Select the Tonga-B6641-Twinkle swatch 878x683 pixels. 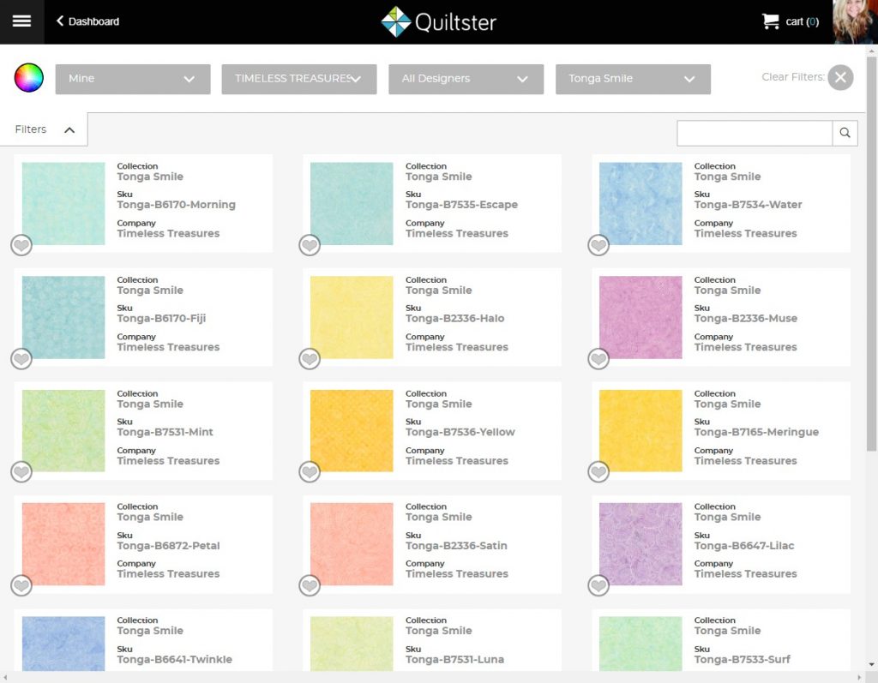63,644
